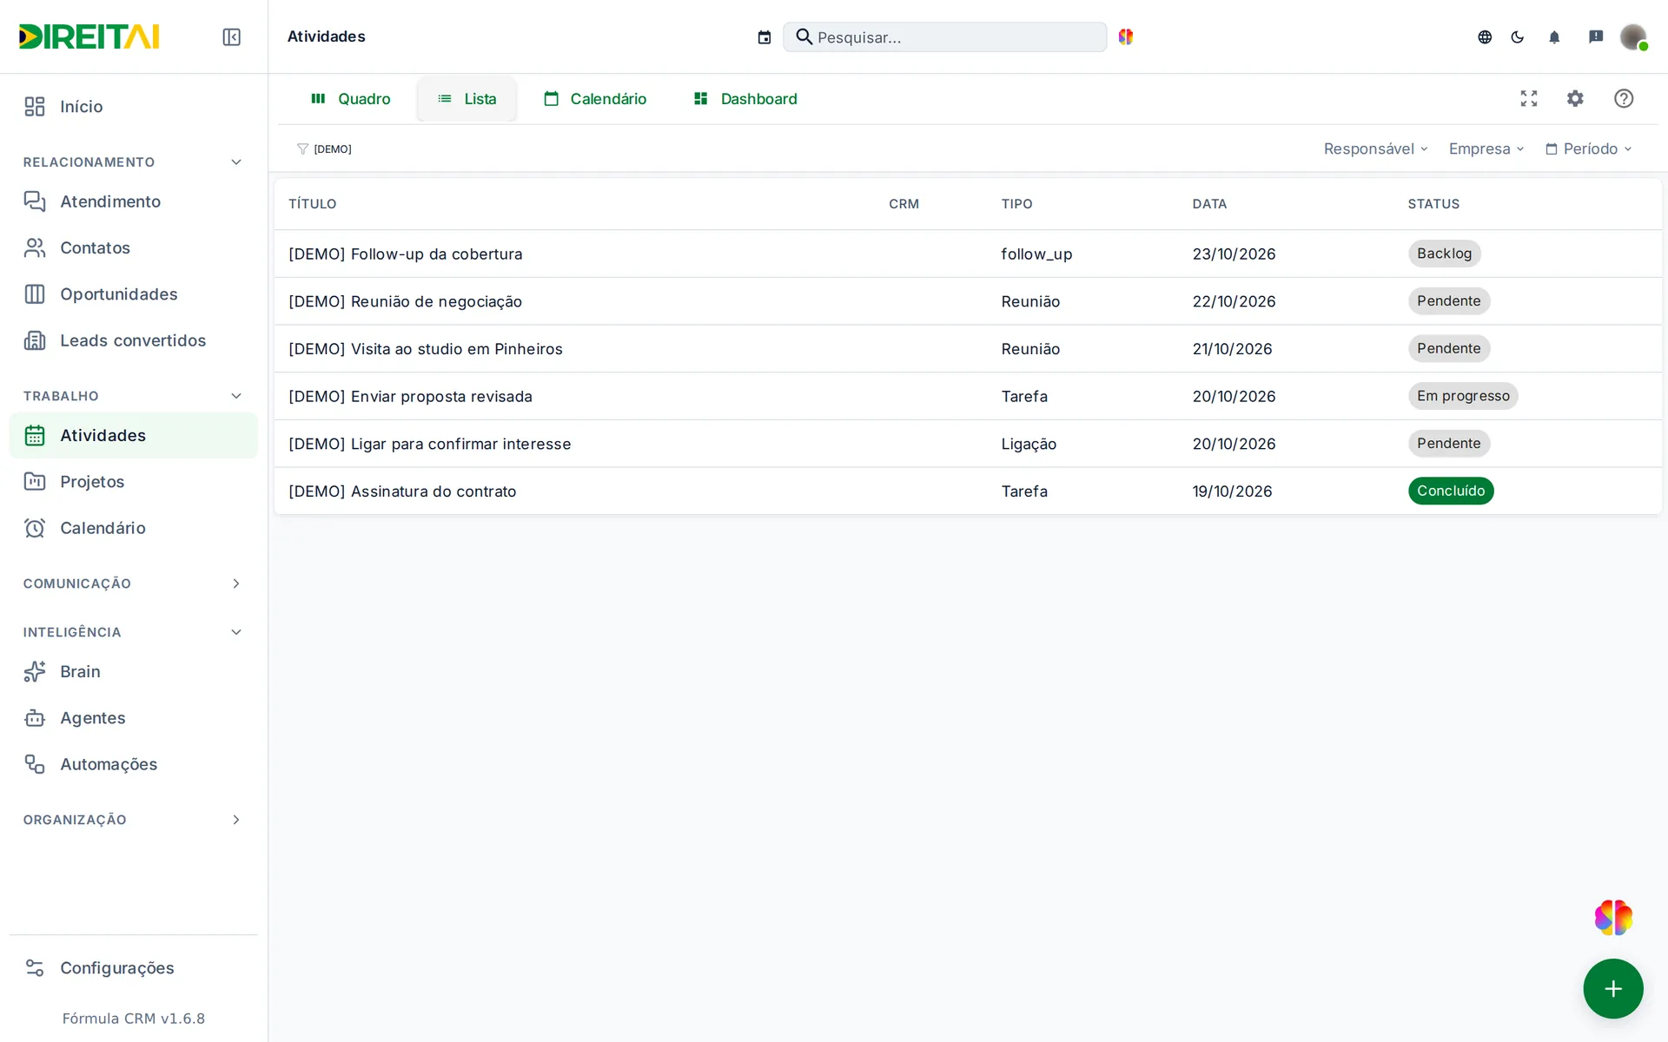The height and width of the screenshot is (1042, 1668).
Task: Switch to the Lista tab
Action: (467, 99)
